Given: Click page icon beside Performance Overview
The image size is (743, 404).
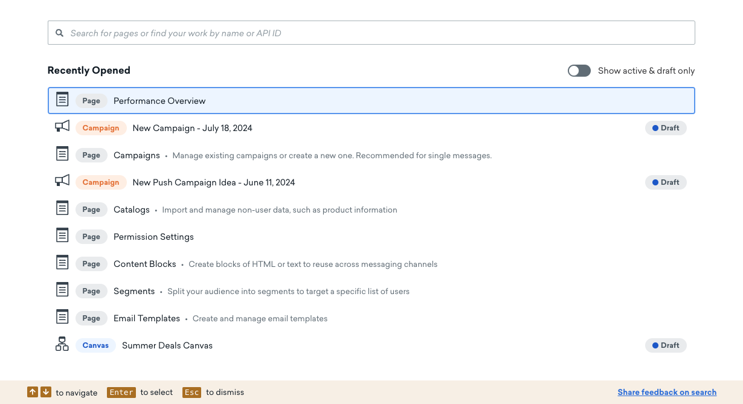Looking at the screenshot, I should (x=62, y=99).
